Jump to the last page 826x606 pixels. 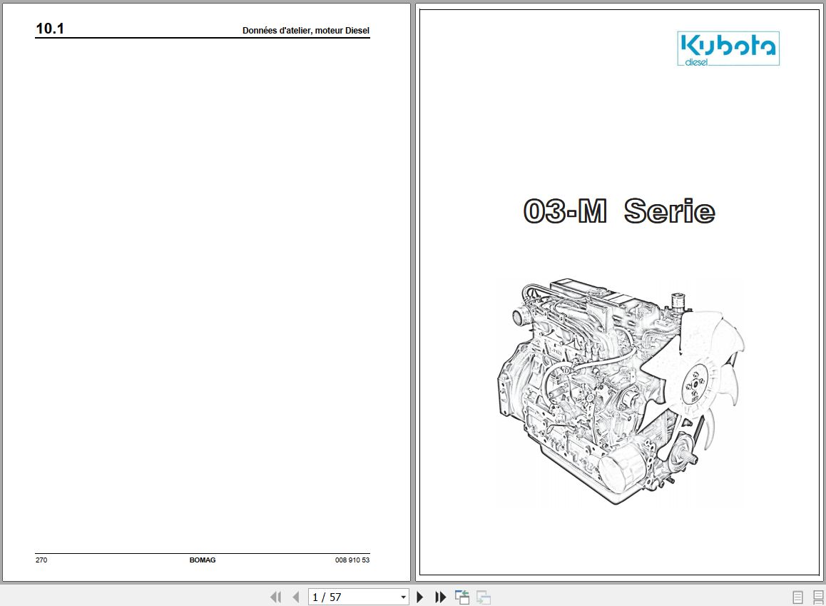pos(440,597)
